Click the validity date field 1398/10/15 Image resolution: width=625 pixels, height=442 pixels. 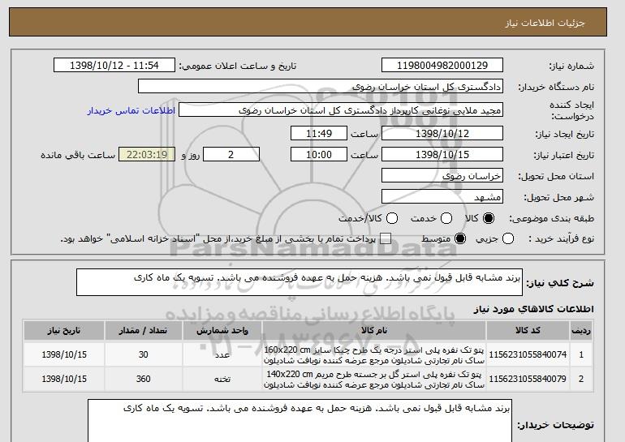[x=442, y=155]
